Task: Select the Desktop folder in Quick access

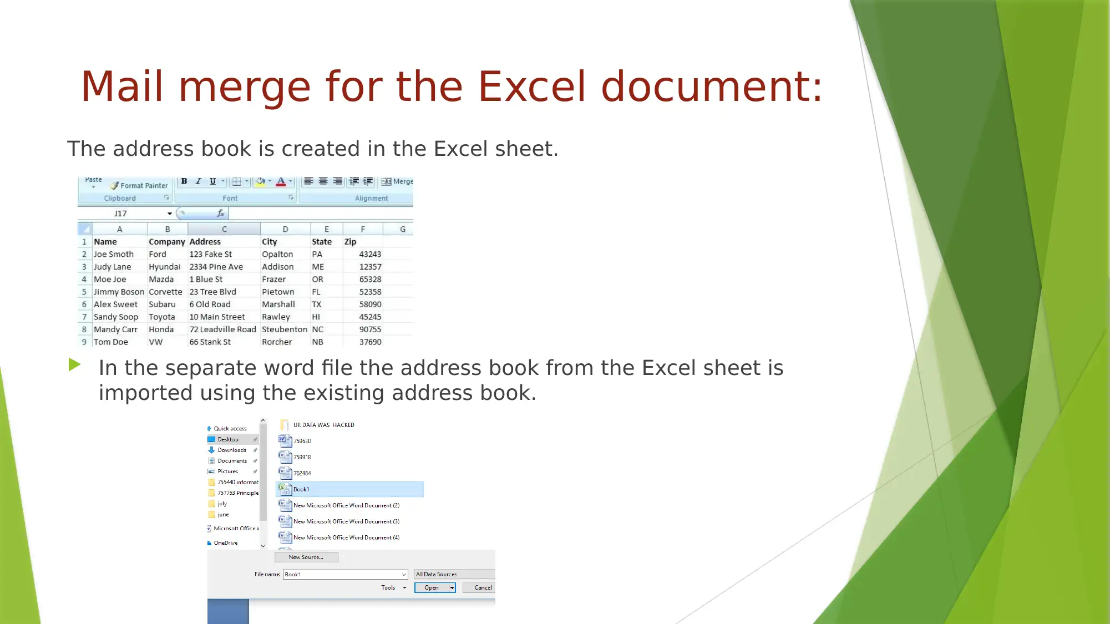Action: (x=227, y=439)
